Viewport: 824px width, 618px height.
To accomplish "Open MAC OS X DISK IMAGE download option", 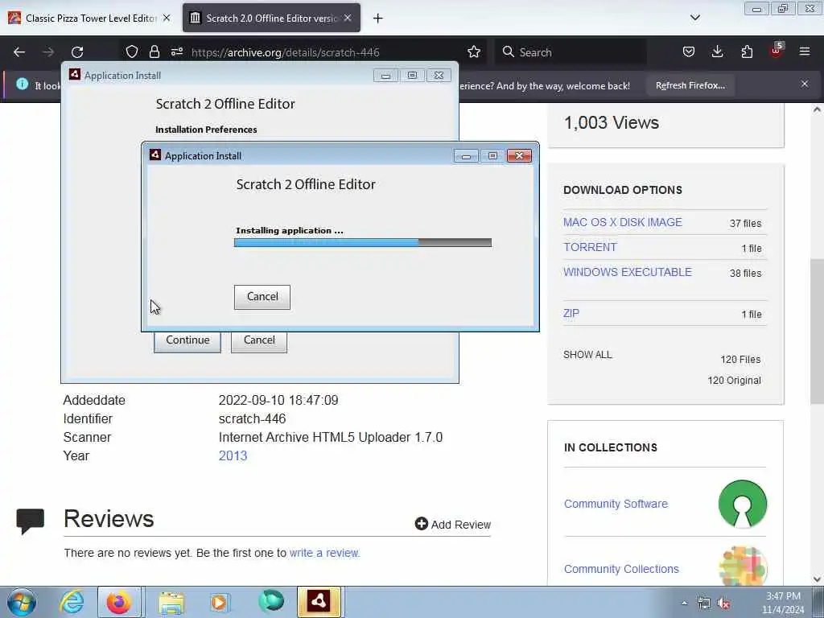I will (623, 222).
